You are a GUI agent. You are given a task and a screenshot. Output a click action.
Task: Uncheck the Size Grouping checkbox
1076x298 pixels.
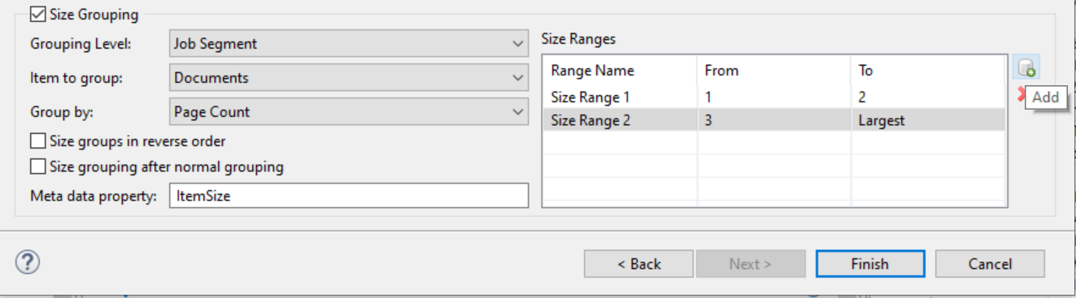coord(37,15)
